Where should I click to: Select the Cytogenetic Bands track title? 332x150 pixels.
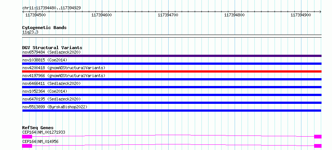(44, 28)
